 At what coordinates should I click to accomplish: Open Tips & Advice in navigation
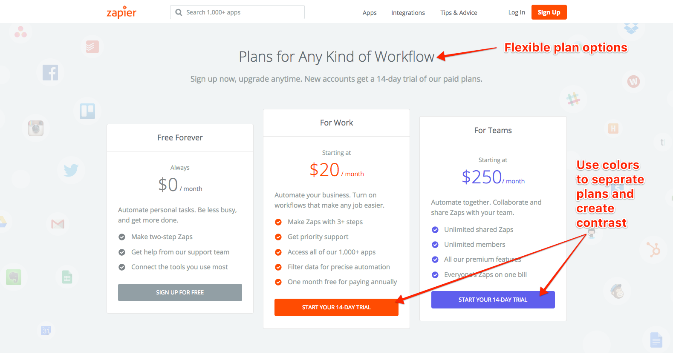[459, 13]
